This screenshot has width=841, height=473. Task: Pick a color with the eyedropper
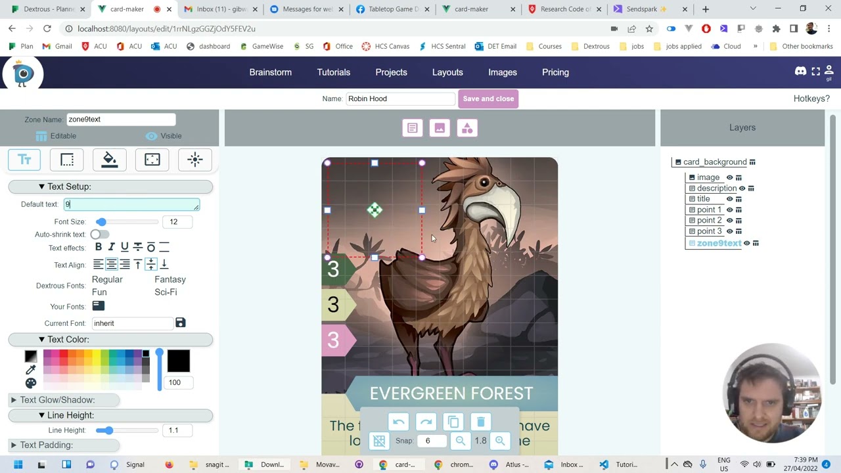31,370
